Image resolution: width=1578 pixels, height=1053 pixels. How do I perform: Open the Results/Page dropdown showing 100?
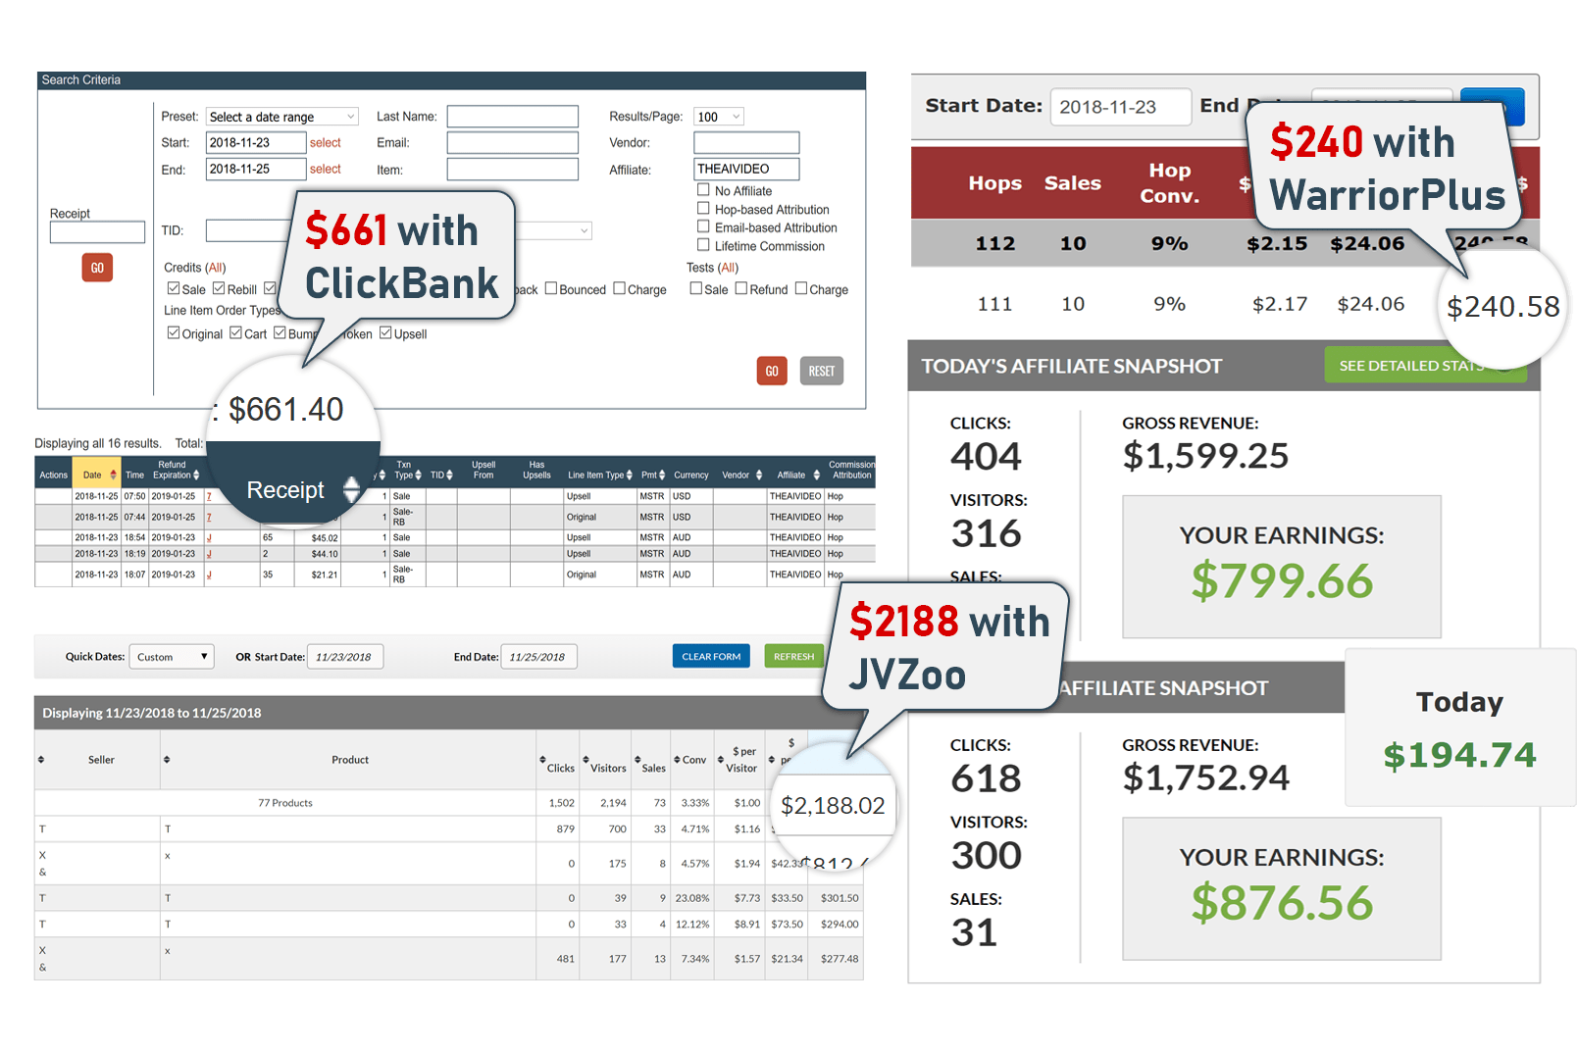(x=719, y=117)
